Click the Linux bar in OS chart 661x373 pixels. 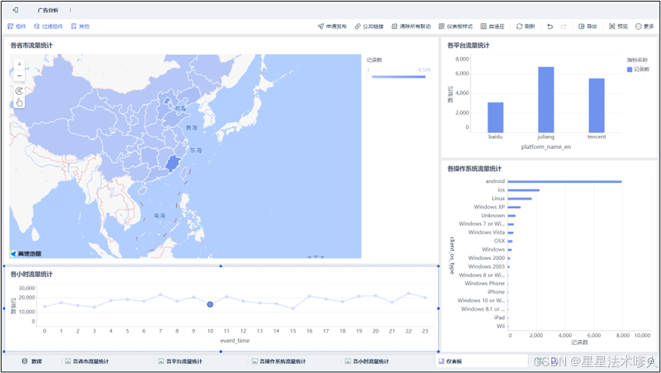pos(520,198)
